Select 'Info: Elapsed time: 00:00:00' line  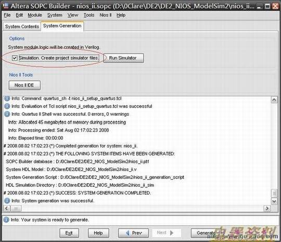pyautogui.click(x=35, y=138)
